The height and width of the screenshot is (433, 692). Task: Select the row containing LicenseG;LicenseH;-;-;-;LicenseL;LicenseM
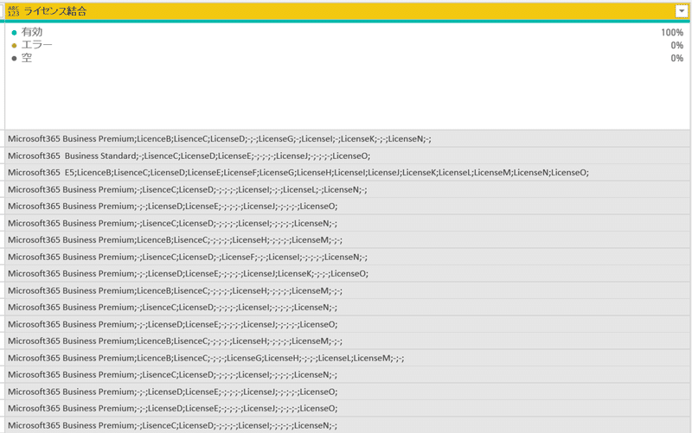click(347, 358)
